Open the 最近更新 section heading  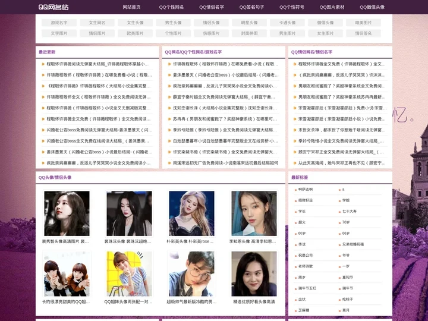(47, 52)
